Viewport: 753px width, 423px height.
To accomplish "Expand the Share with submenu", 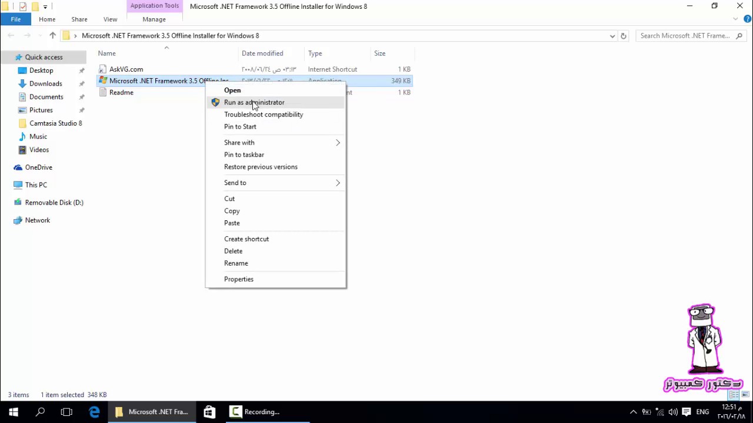I will point(275,143).
